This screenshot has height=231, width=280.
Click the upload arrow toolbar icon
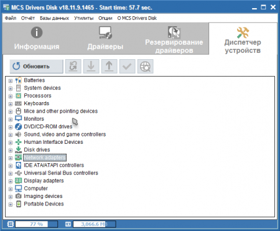click(x=110, y=67)
